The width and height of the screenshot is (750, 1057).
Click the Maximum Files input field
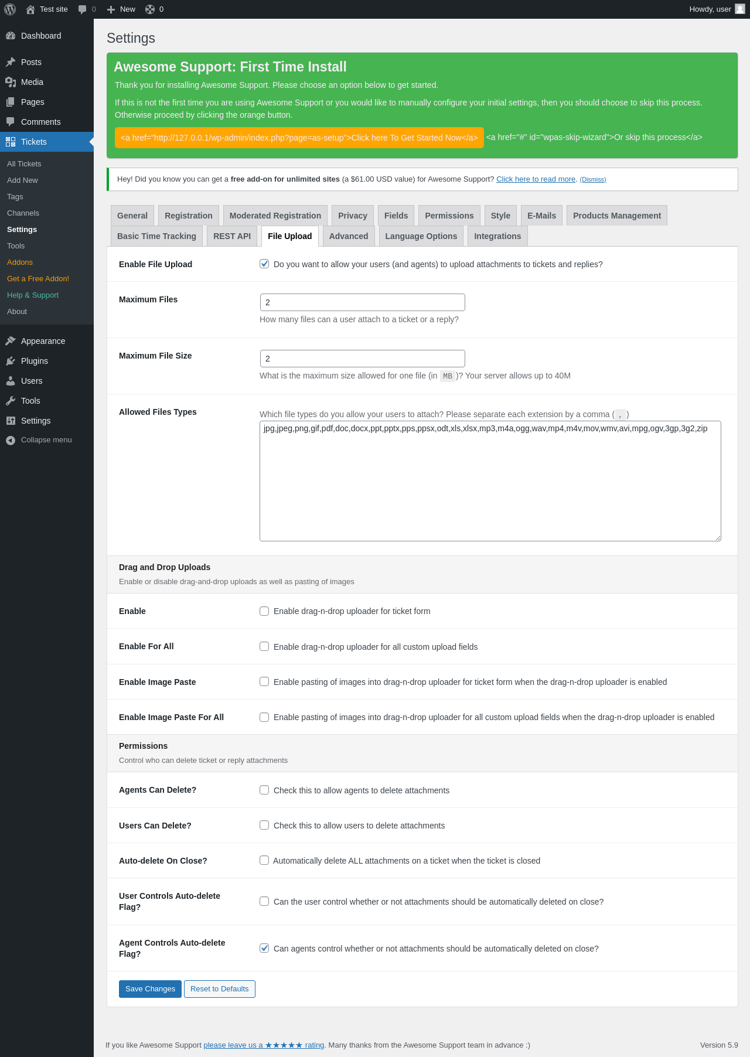coord(362,302)
